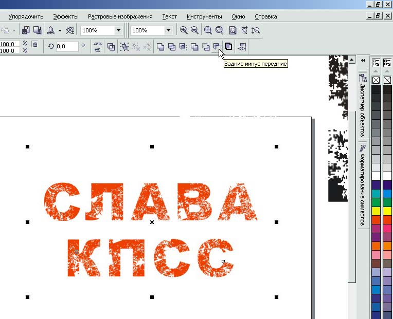This screenshot has height=319, width=393.
Task: Pick the yellow swatch in left palette
Action: pos(376,211)
